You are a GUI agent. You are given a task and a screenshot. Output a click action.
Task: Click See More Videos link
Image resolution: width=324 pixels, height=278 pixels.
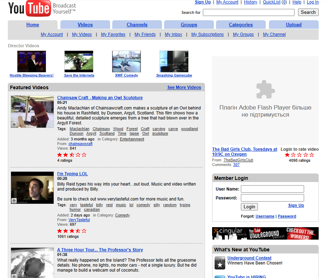coord(184,87)
